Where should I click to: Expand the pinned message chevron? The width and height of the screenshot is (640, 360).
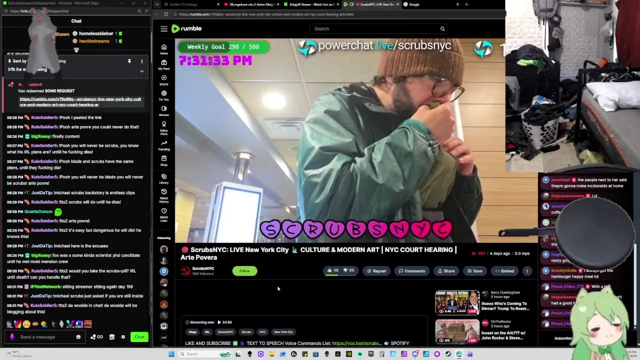tap(141, 71)
